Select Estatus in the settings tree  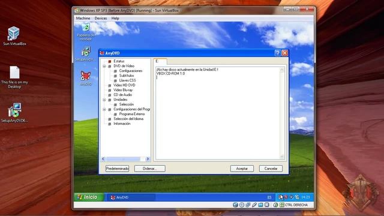click(119, 61)
